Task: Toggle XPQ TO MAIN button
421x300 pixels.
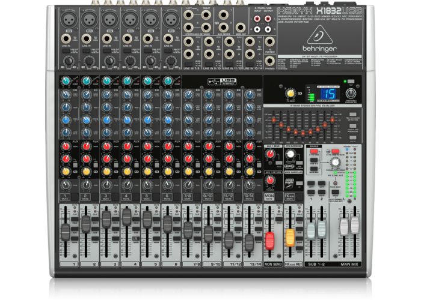Action: (299, 163)
